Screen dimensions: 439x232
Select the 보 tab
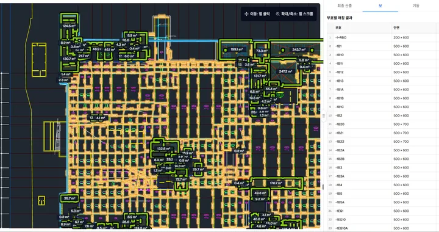click(380, 5)
